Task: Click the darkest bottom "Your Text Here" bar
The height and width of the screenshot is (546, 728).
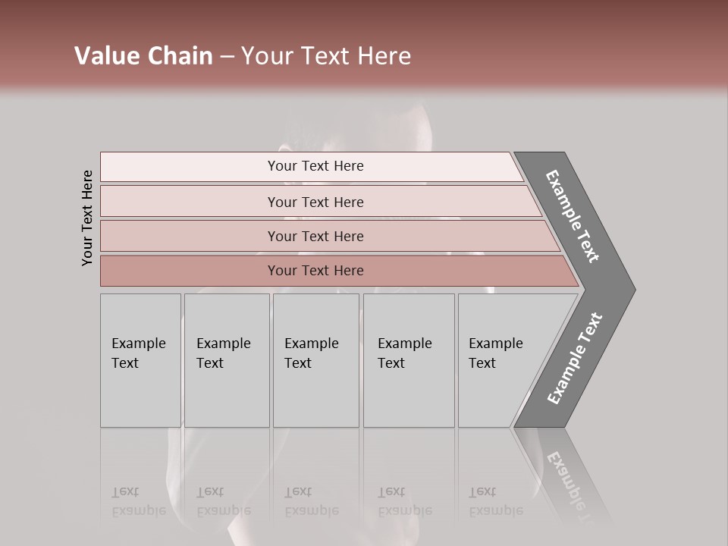Action: pyautogui.click(x=315, y=271)
